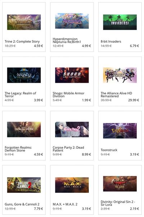This screenshot has height=217, width=144.
Task: Click the Trine 2: Complete Story title
Action: [22, 42]
